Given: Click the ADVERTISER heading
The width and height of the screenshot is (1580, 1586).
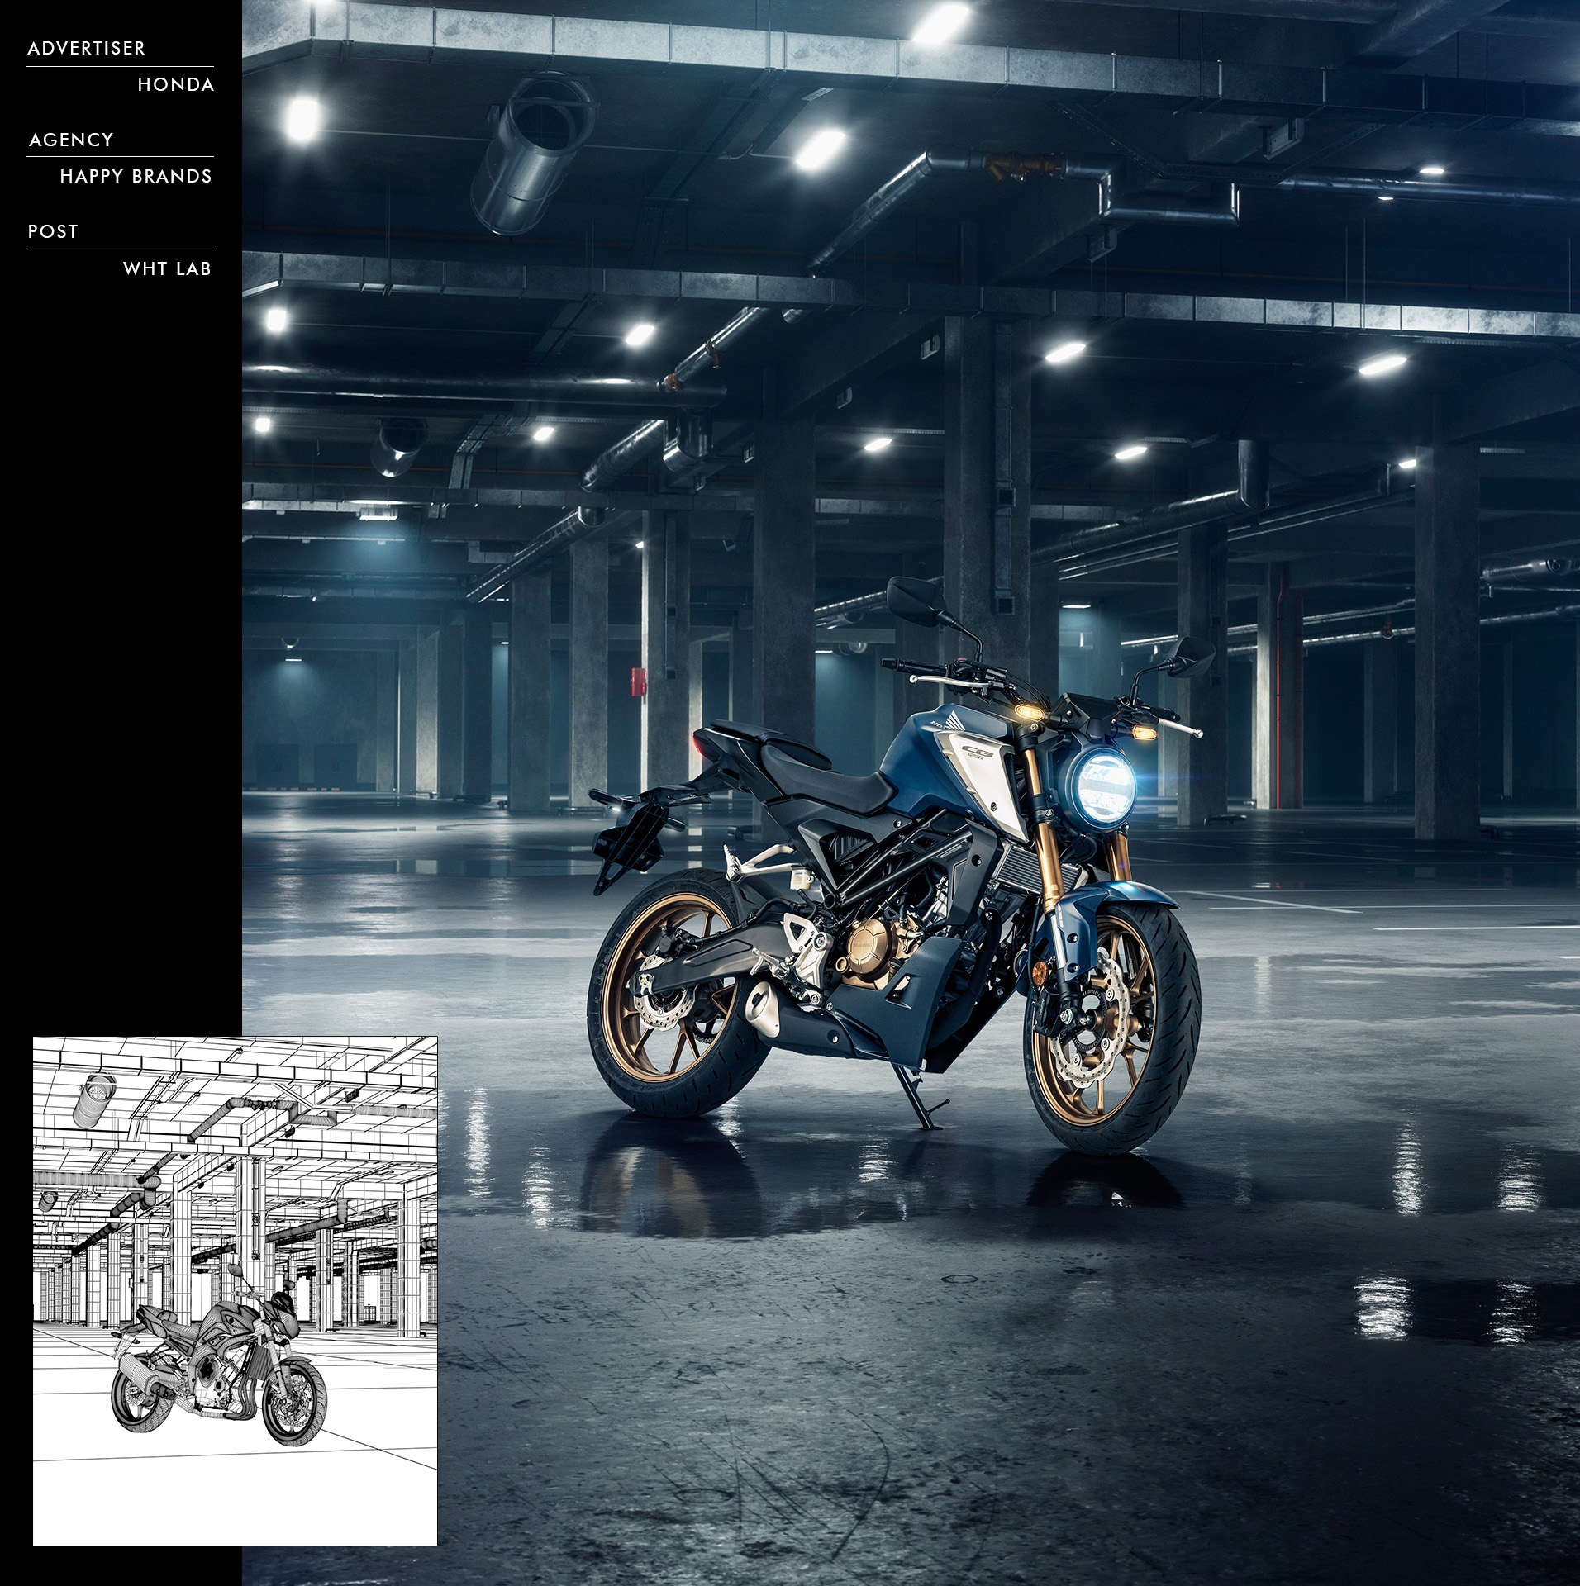Looking at the screenshot, I should click(87, 49).
